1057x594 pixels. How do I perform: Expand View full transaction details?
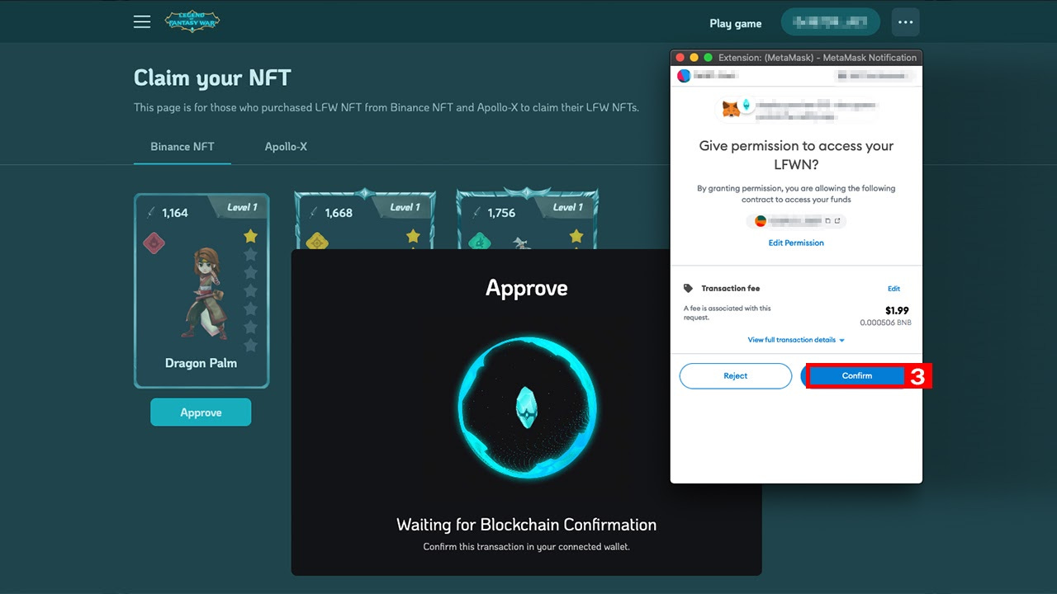click(796, 340)
